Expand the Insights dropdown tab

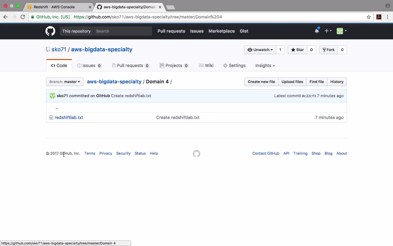(x=265, y=65)
